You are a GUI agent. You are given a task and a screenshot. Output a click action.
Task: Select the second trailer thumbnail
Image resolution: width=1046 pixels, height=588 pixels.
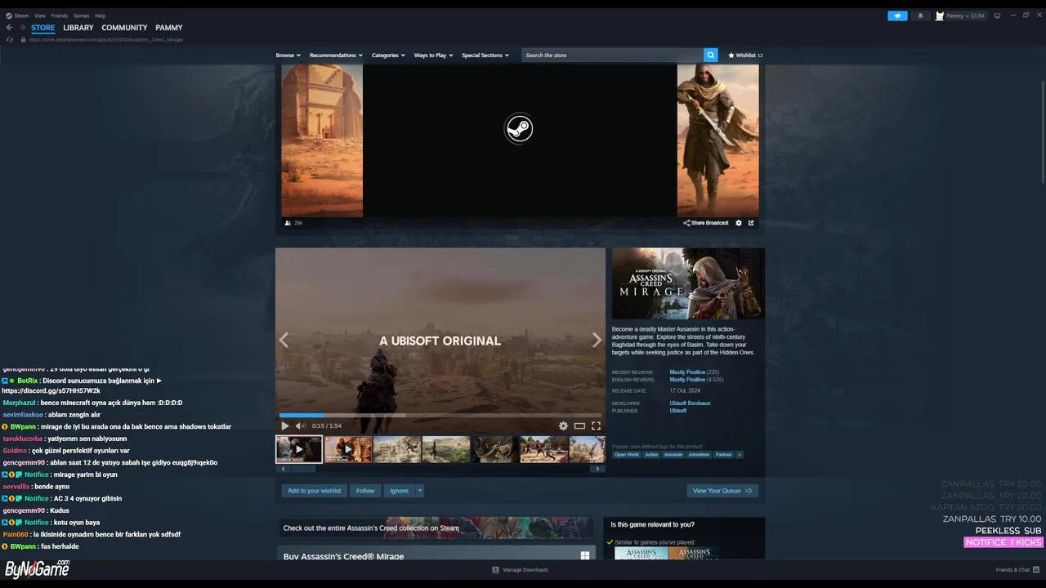pyautogui.click(x=348, y=449)
